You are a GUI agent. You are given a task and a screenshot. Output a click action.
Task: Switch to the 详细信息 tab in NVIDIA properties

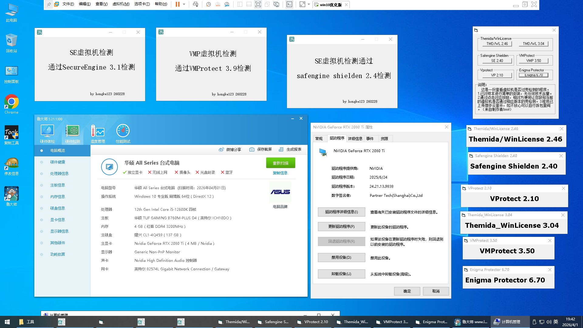point(355,138)
